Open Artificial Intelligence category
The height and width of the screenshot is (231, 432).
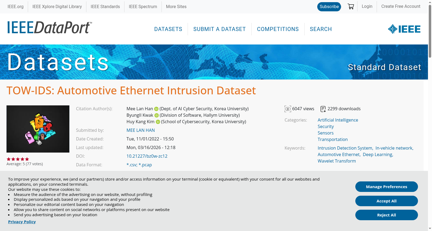(x=338, y=120)
